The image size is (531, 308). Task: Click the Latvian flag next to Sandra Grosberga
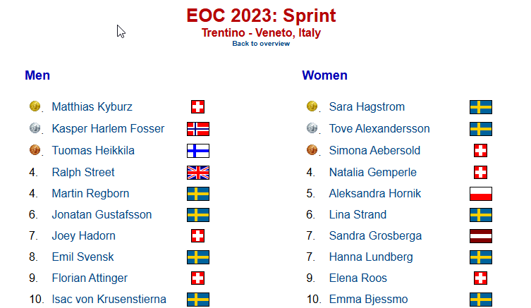pos(481,236)
